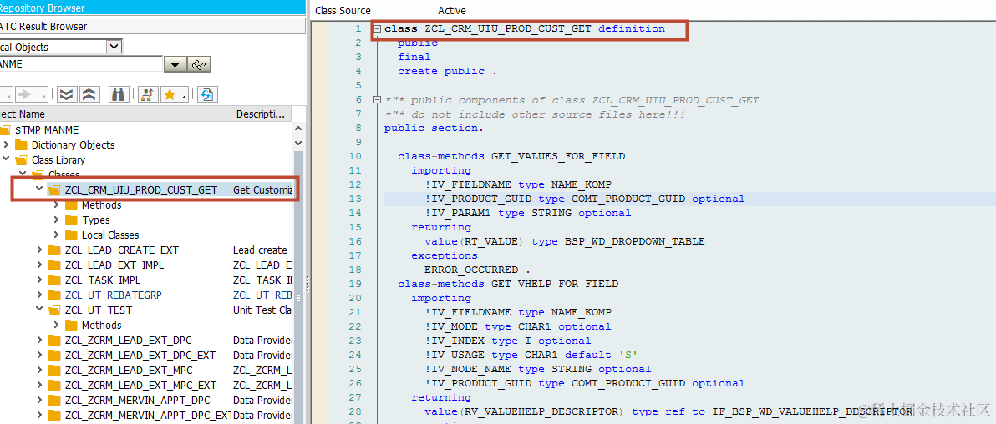Click the ZCL_TASK_IMPL folder icon

54,280
